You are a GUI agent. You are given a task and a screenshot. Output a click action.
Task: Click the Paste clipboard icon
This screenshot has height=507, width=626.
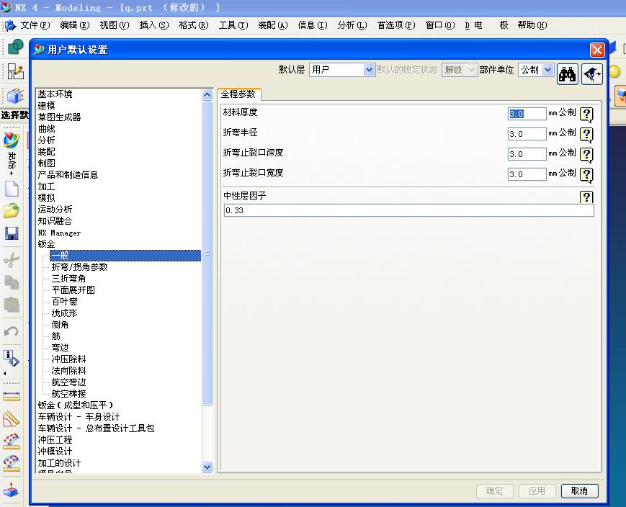pos(12,305)
